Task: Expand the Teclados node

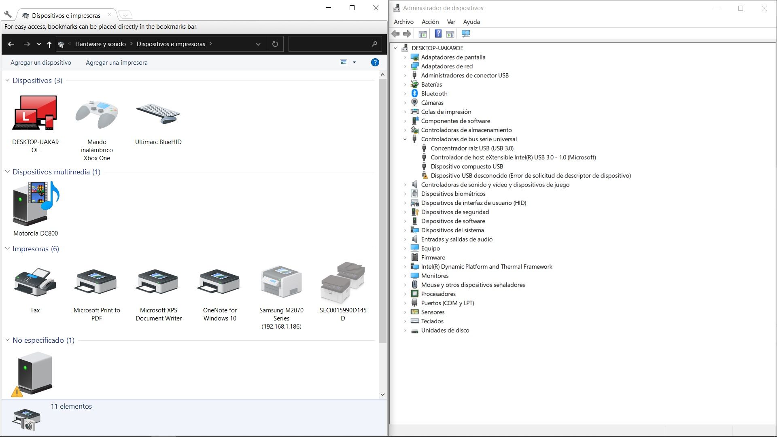Action: [x=405, y=321]
